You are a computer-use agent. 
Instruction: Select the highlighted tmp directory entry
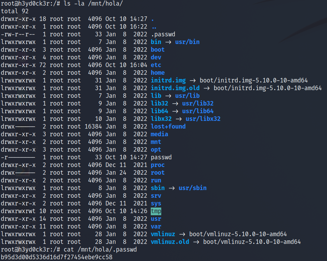coord(155,211)
